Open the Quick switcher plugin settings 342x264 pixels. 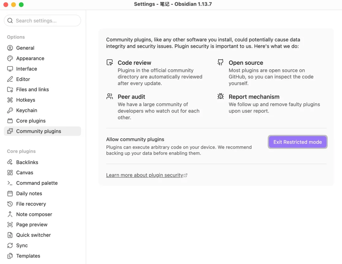pos(42,235)
